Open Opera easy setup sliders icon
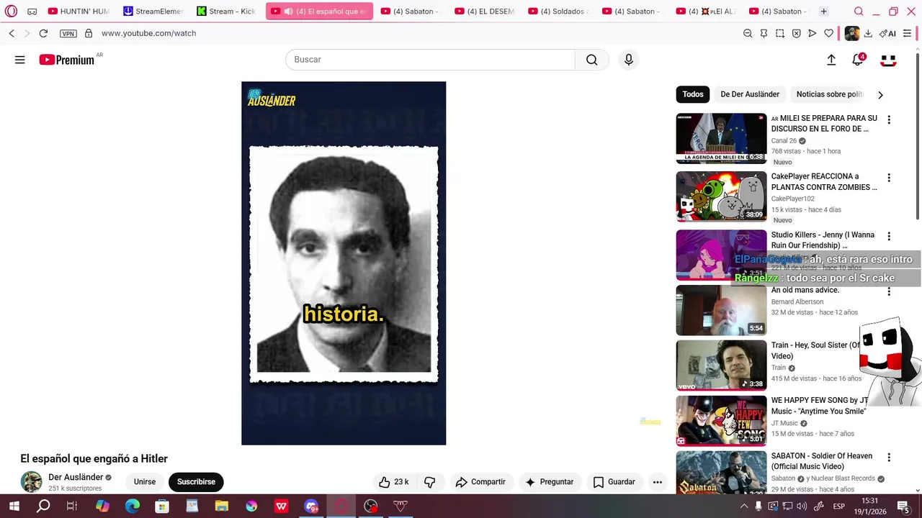922x518 pixels. coord(907,34)
